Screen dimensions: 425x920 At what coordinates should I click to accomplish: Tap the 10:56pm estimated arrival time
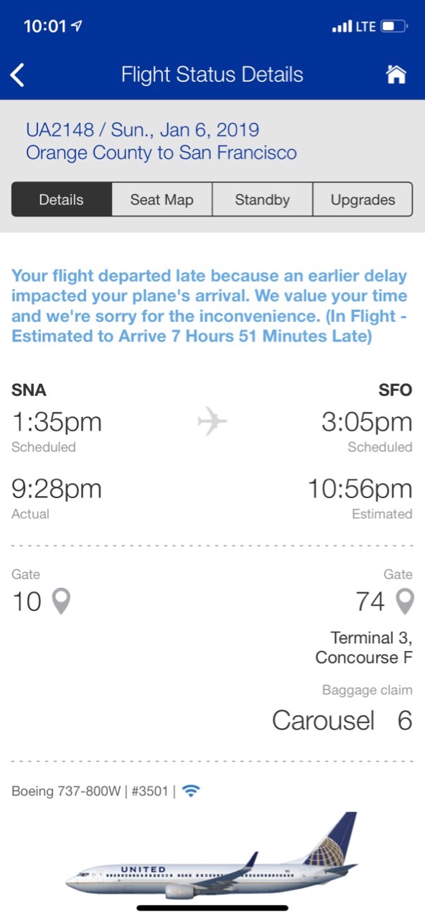pos(360,489)
